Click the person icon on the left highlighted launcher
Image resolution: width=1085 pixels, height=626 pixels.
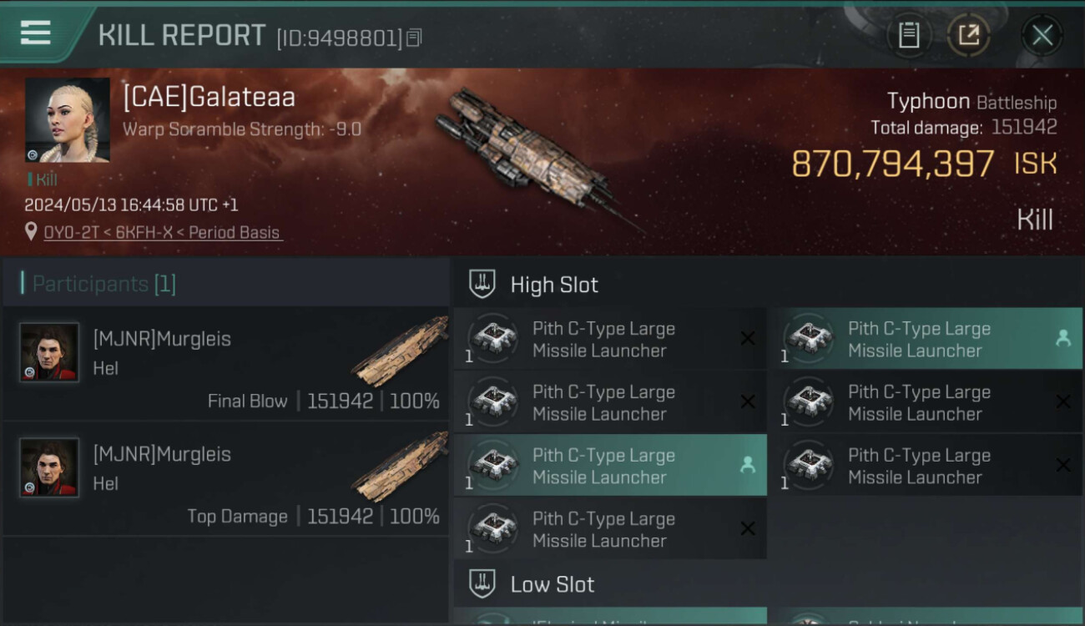click(747, 466)
